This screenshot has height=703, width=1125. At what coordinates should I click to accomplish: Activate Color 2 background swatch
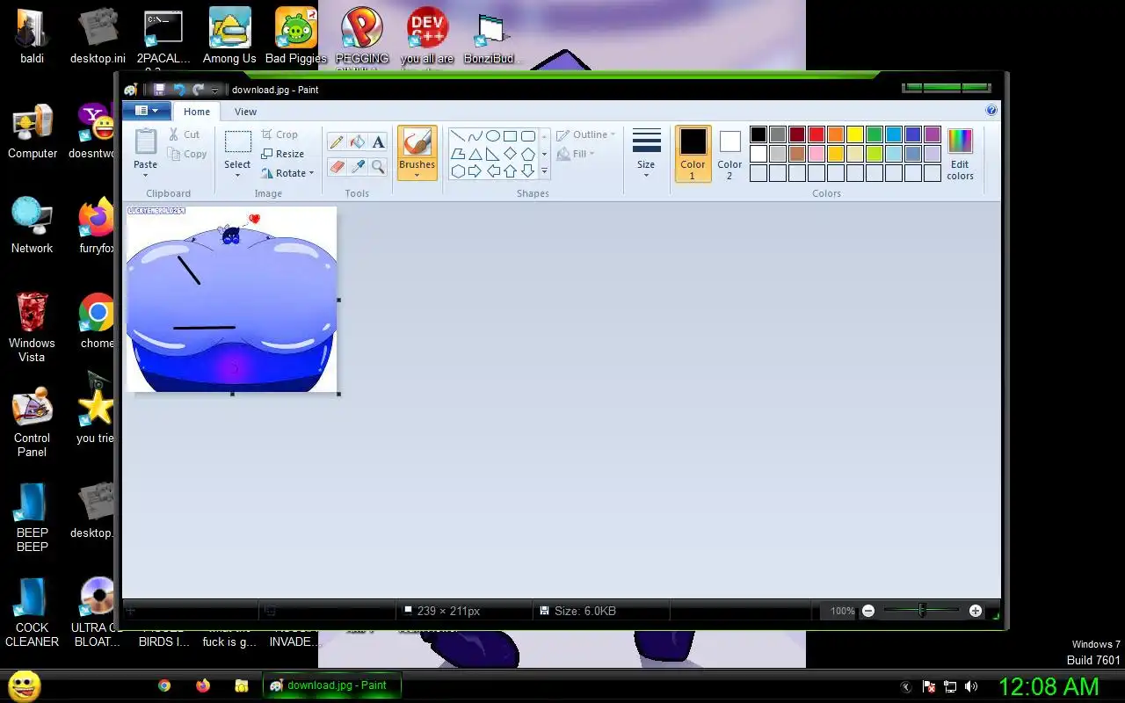729,154
